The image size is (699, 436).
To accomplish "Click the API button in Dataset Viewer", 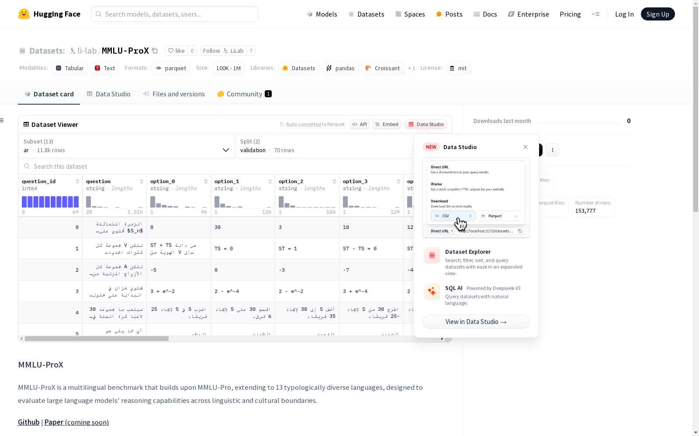I will 360,124.
